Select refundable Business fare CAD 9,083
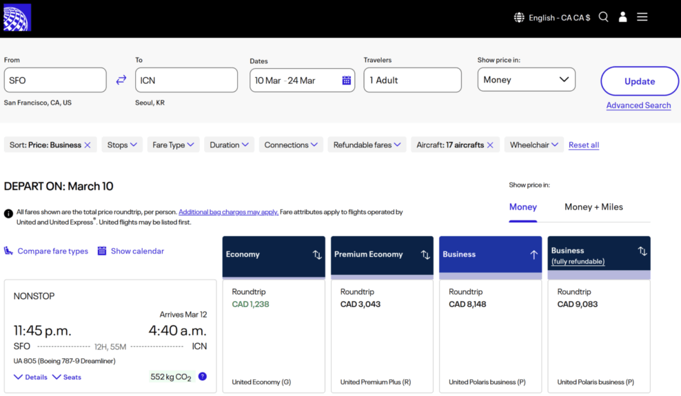Viewport: 681px width, 396px height. [x=599, y=336]
